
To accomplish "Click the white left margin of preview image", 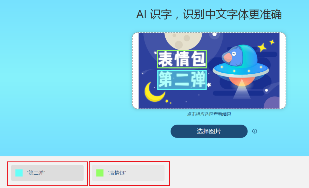I will click(136, 71).
